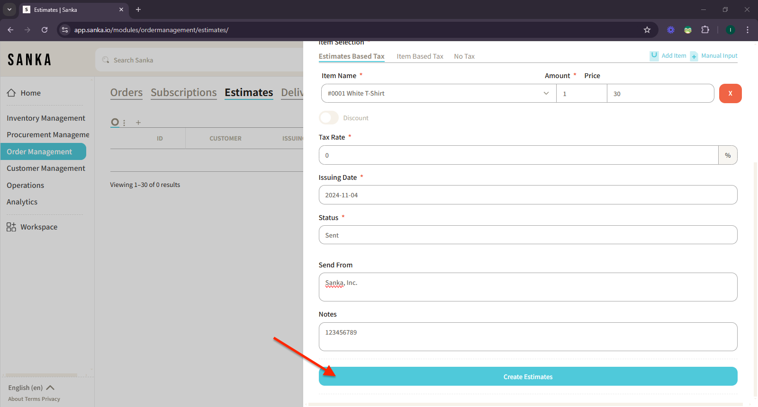Open the Workspace grid icon

pos(11,227)
